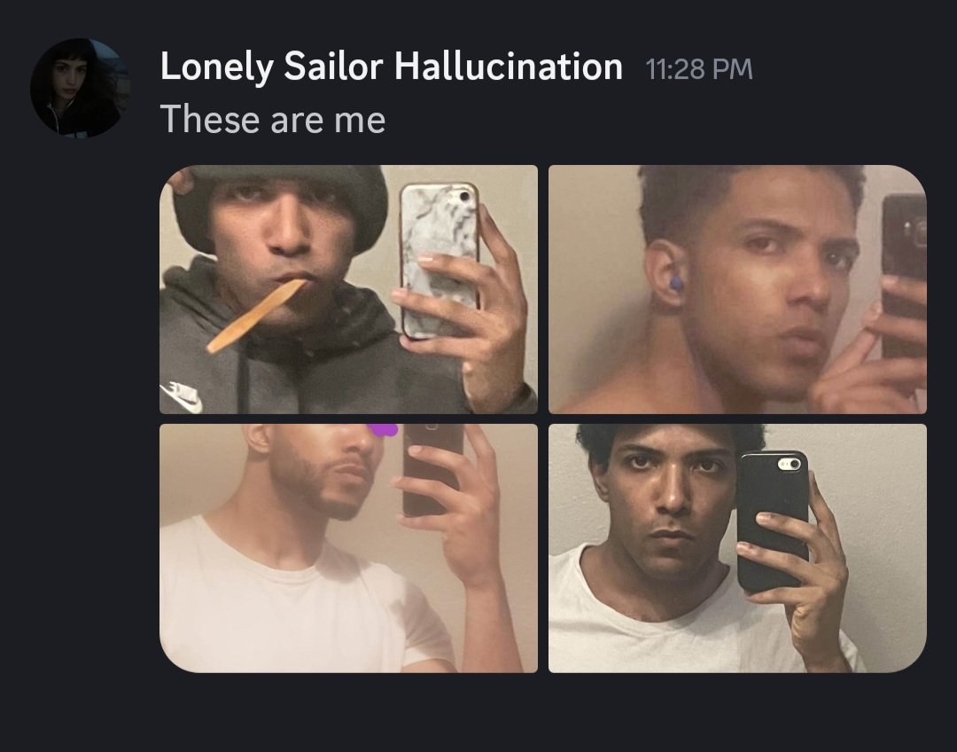Click the hoodie drawstring in the first photo
Screen dimensions: 957x752
click(x=243, y=382)
